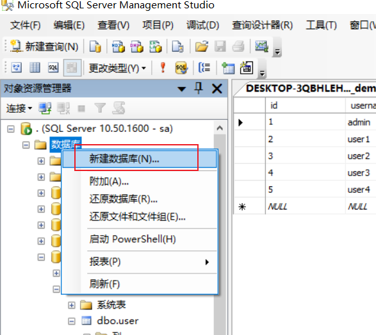Open the 连接 dropdown in Object Explorer
376x335 pixels.
pyautogui.click(x=19, y=108)
